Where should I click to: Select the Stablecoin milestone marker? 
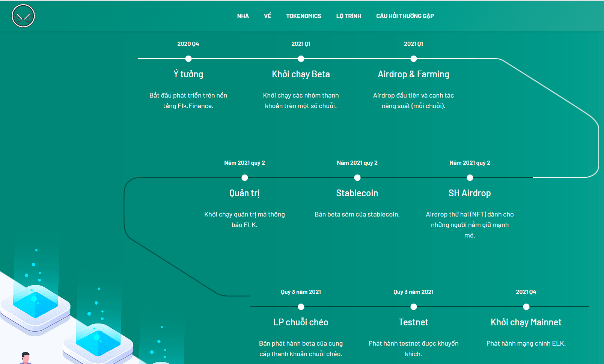[357, 178]
